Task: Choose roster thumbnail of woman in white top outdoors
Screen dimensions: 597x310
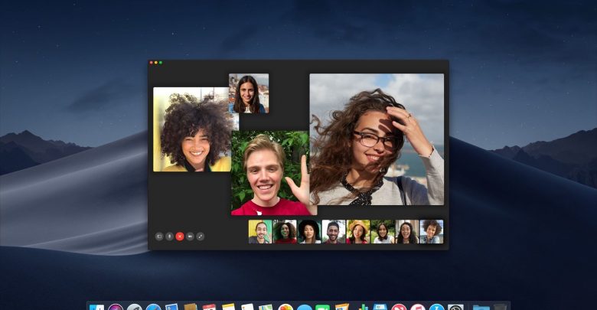Action: [x=383, y=232]
